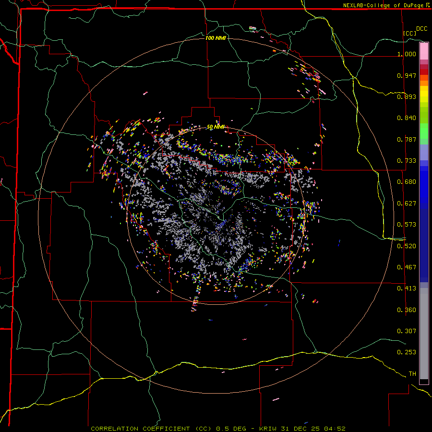Click the 0.413 scale value
The height and width of the screenshot is (432, 432).
407,288
